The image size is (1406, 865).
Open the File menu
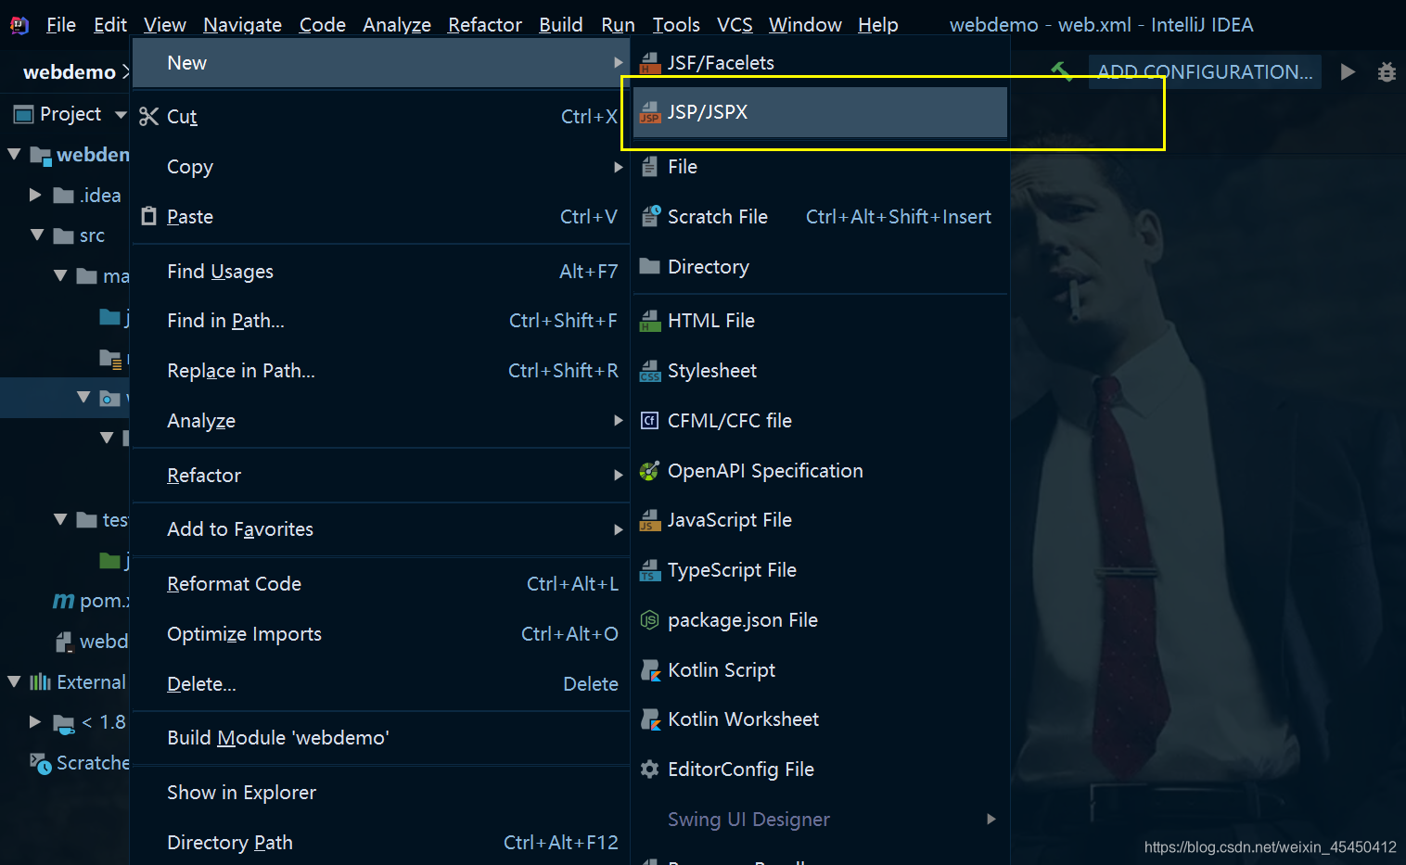pyautogui.click(x=61, y=25)
